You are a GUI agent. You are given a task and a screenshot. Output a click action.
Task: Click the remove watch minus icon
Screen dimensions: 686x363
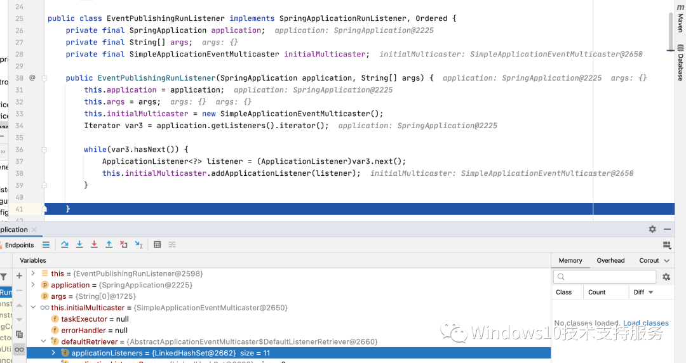point(19,291)
